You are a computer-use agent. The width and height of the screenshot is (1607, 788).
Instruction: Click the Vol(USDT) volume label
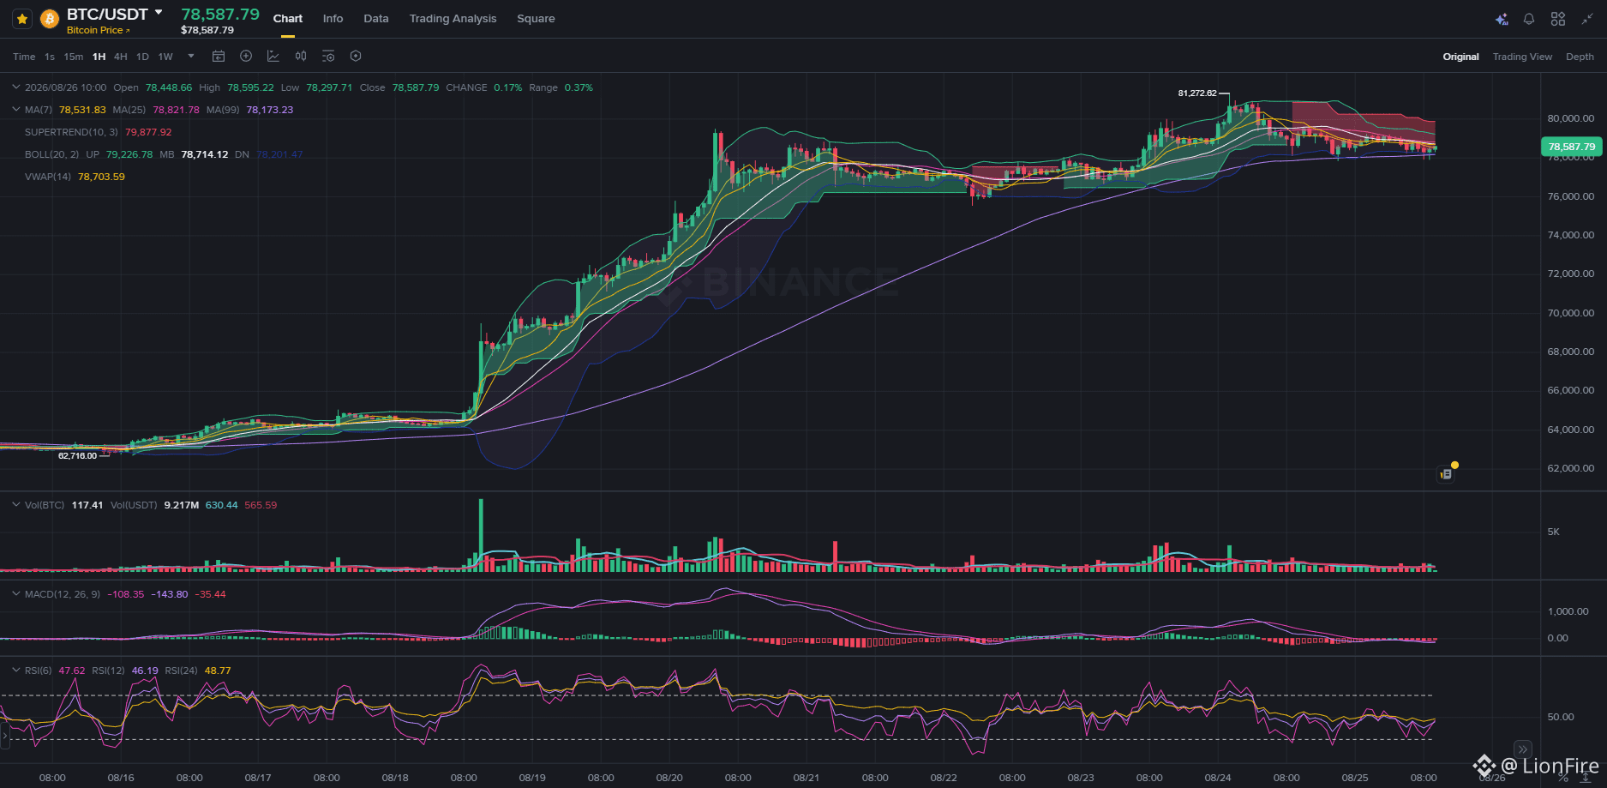(x=134, y=505)
